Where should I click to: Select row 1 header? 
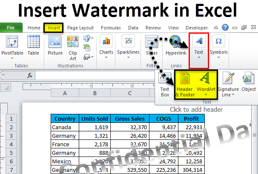pyautogui.click(x=11, y=119)
